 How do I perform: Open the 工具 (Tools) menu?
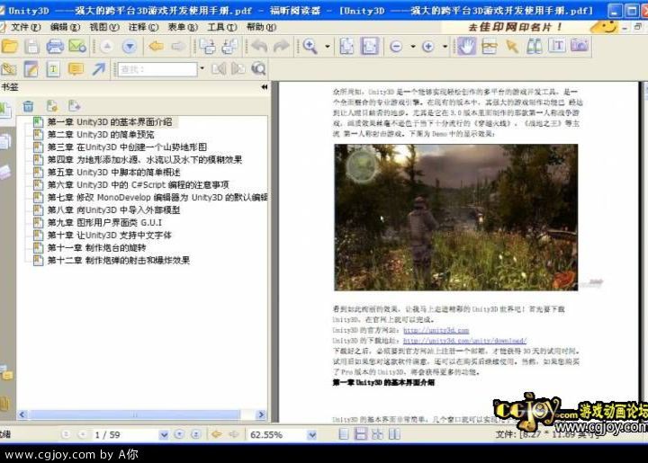222,27
